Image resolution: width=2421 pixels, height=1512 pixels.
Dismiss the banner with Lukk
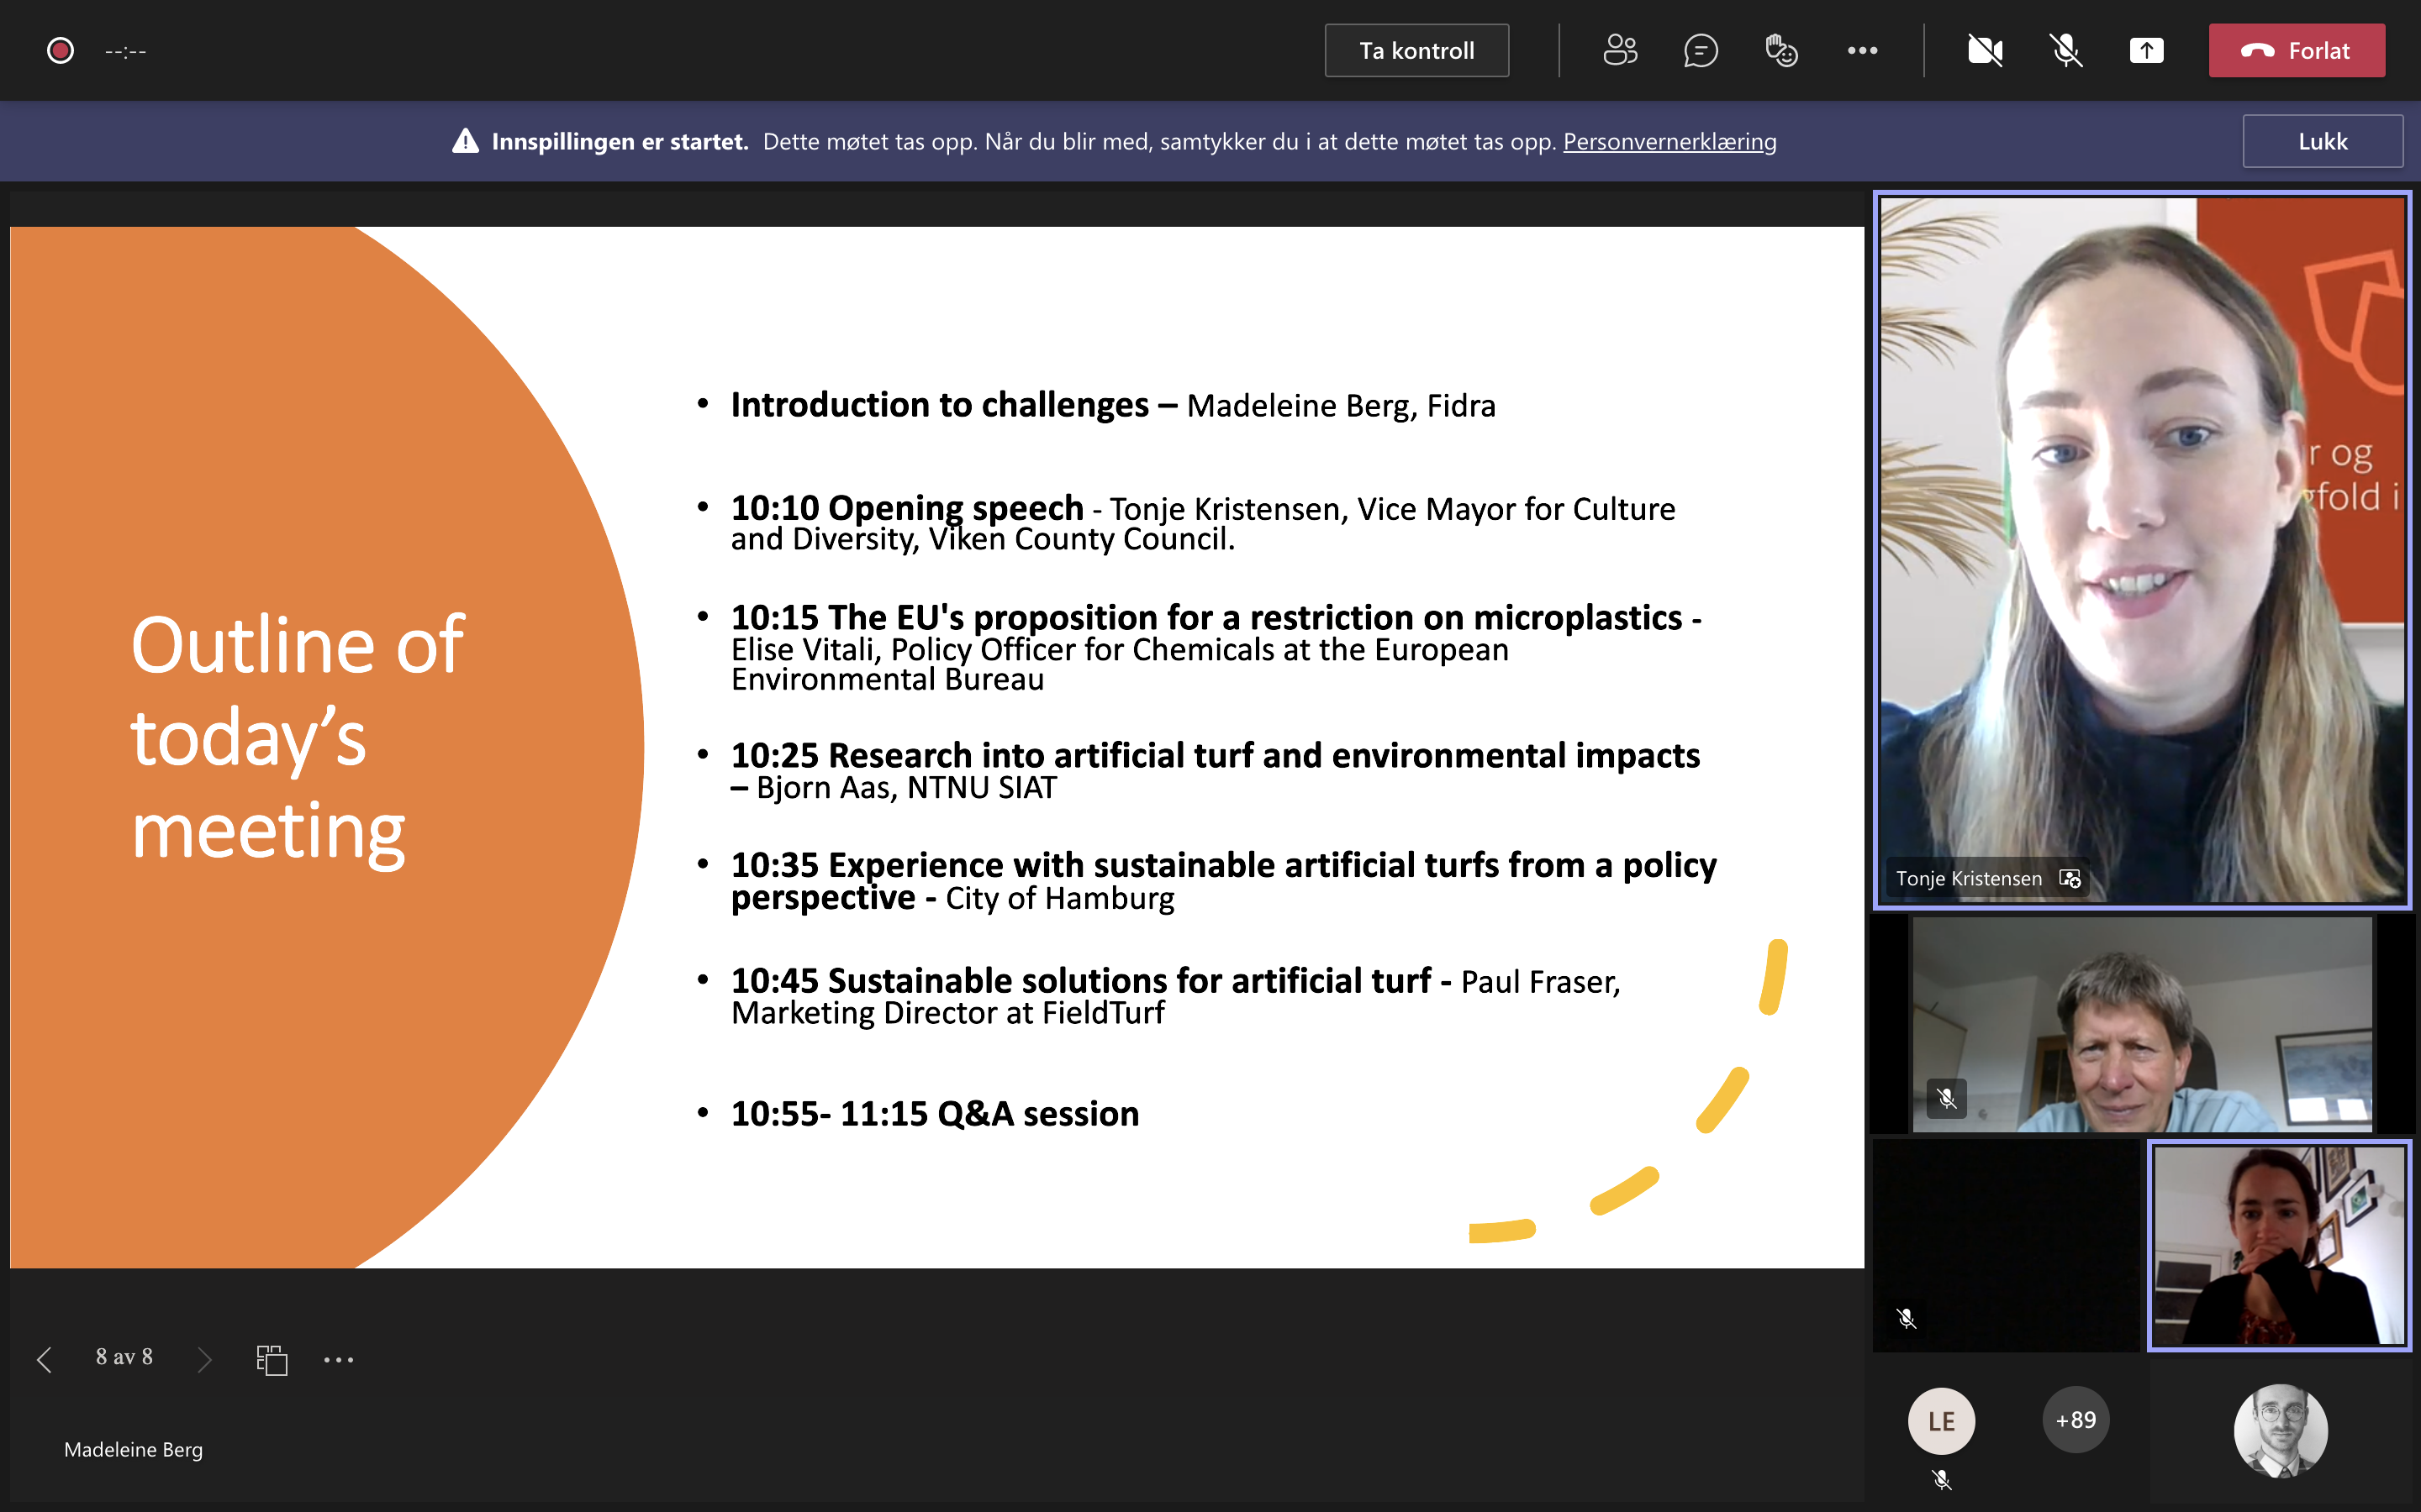tap(2321, 141)
